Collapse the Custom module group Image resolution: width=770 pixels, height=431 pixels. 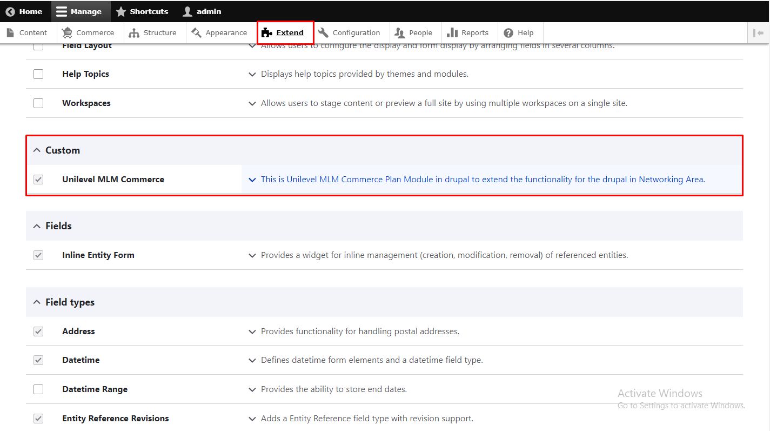37,150
